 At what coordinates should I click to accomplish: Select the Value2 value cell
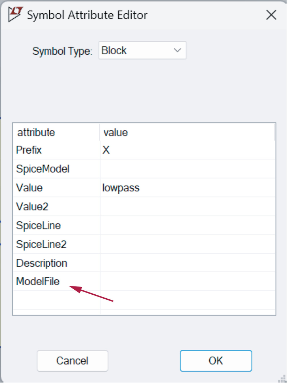[x=187, y=207]
